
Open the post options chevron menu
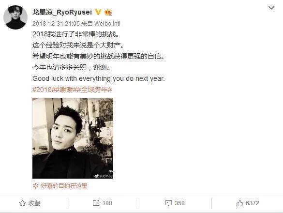click(x=271, y=8)
